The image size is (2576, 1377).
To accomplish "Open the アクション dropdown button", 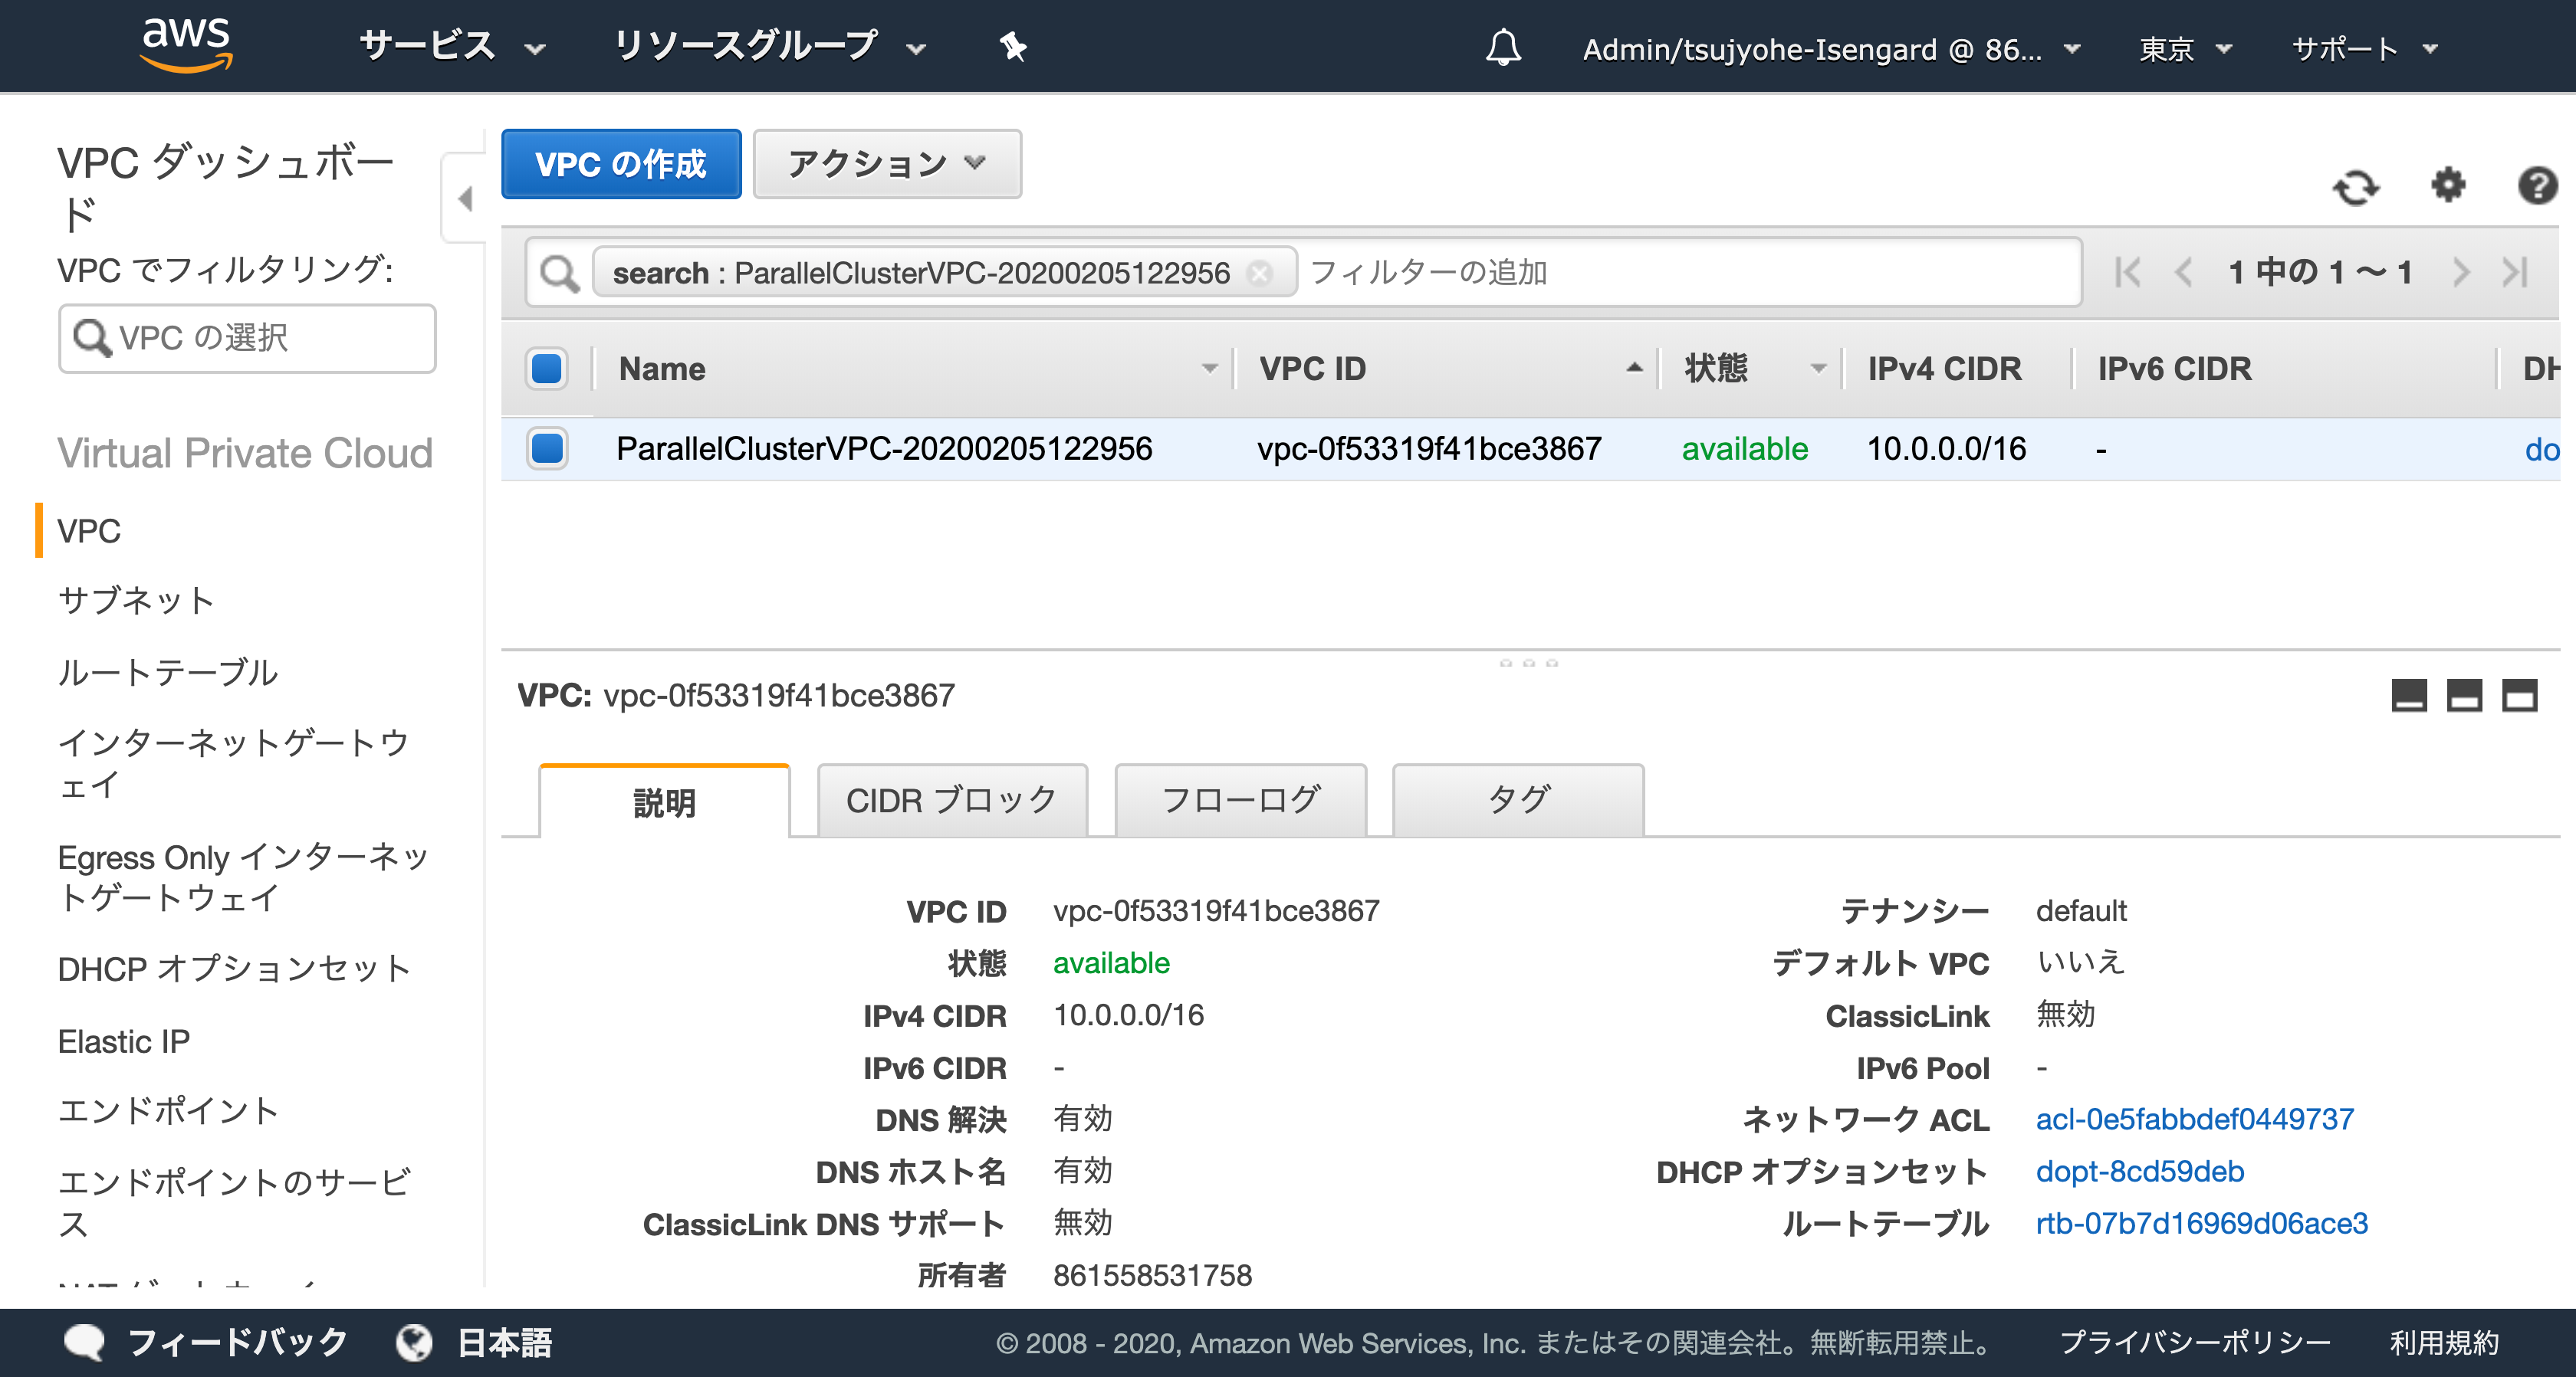I will (887, 164).
